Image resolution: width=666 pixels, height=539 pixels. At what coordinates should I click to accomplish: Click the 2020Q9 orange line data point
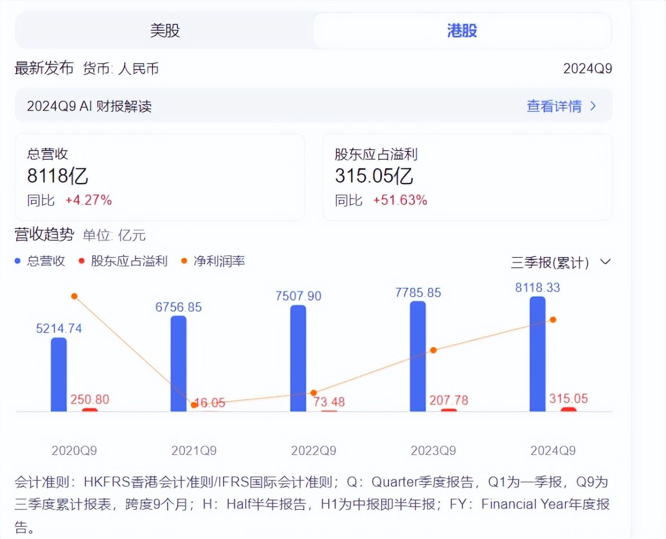(74, 296)
